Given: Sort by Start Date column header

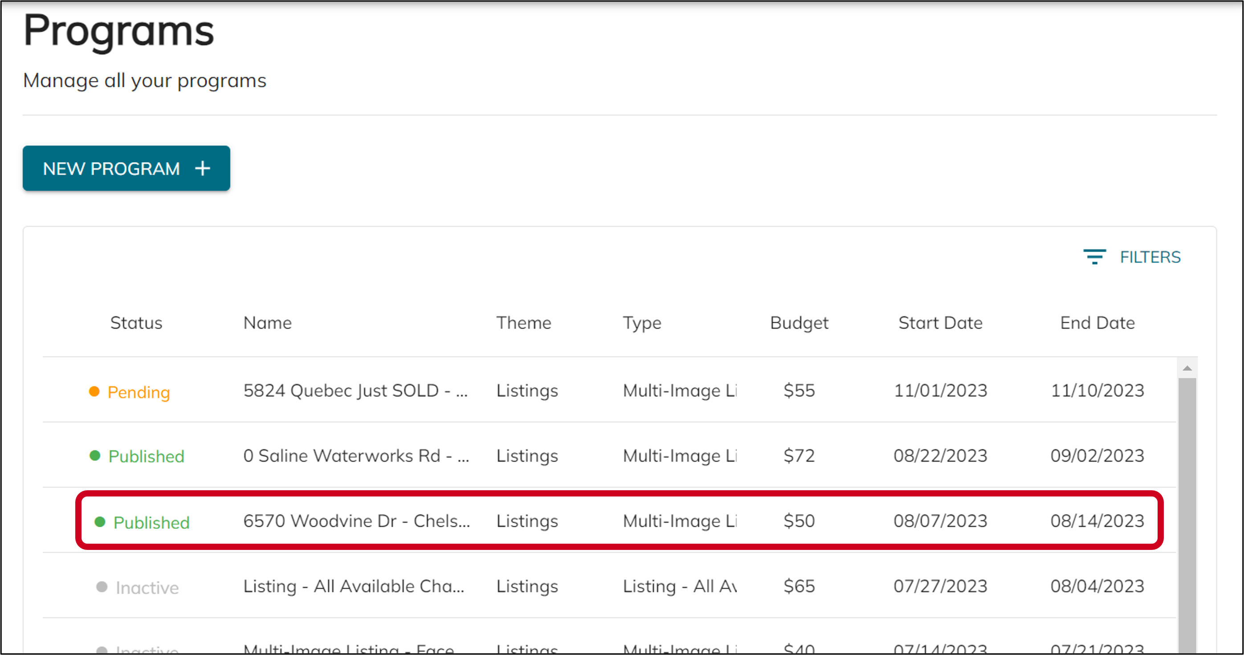Looking at the screenshot, I should click(940, 322).
